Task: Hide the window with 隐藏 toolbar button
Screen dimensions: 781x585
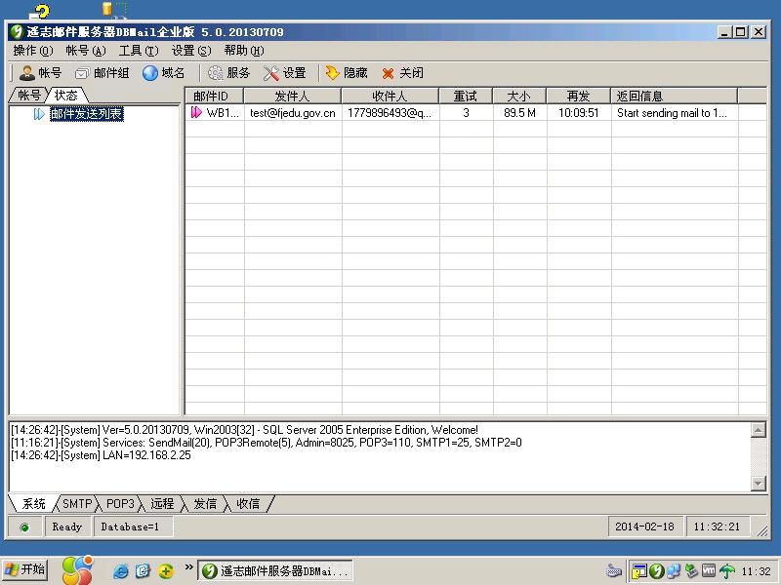Action: pos(347,73)
